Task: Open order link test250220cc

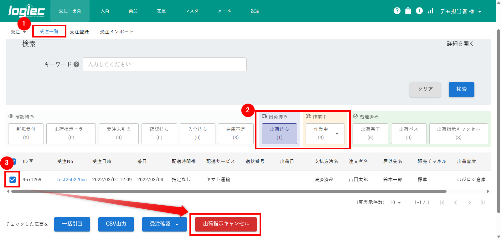Action: [x=72, y=180]
